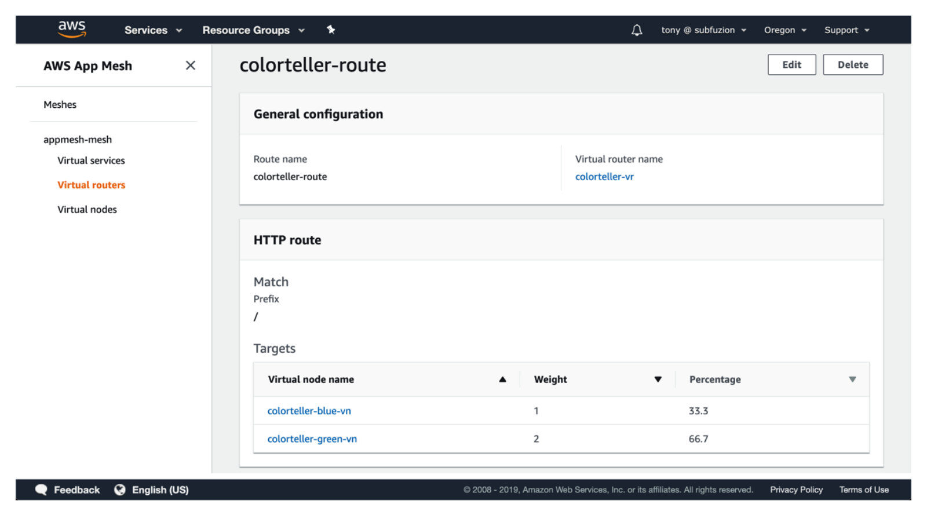Open colorteller-green-vn virtual node link
Viewport: 927px width, 518px height.
312,439
